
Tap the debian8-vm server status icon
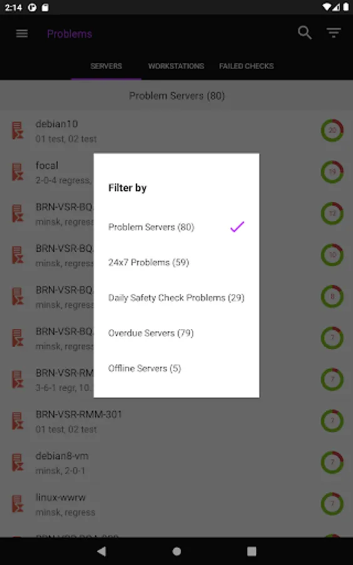(x=18, y=463)
